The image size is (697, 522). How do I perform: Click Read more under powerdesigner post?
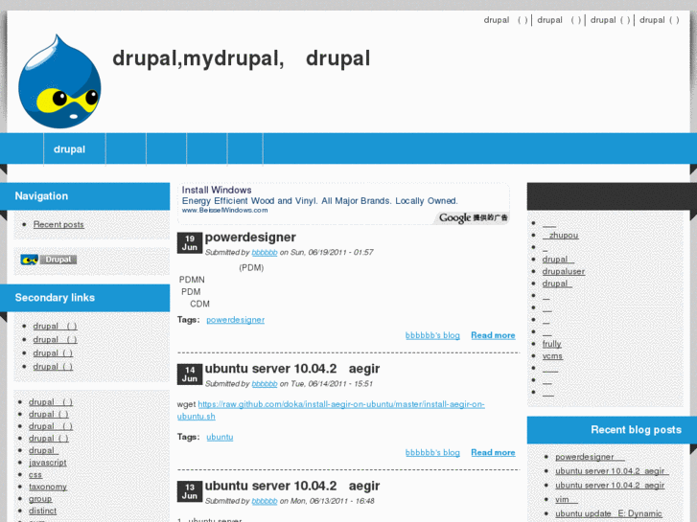click(493, 335)
